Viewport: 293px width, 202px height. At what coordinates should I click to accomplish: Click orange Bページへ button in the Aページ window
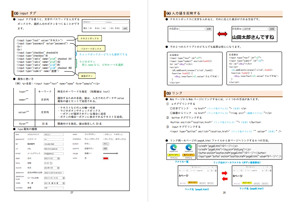tap(193, 182)
